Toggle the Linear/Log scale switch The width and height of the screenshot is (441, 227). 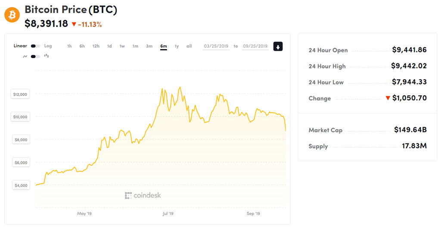35,46
